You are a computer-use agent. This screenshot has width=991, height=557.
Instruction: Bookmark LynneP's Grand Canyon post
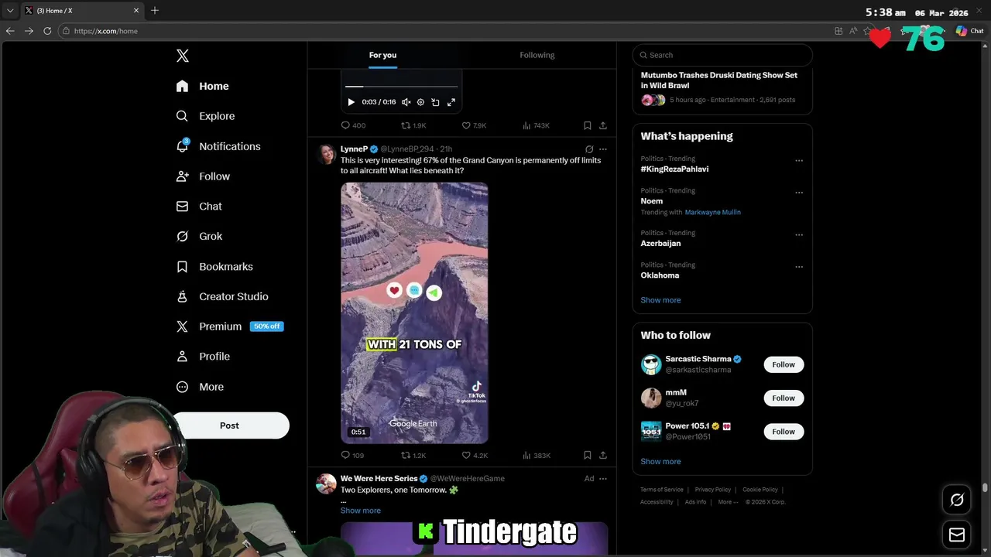click(x=587, y=456)
